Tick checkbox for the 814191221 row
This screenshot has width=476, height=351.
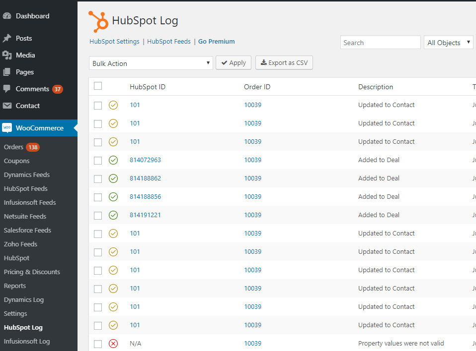[x=98, y=216]
